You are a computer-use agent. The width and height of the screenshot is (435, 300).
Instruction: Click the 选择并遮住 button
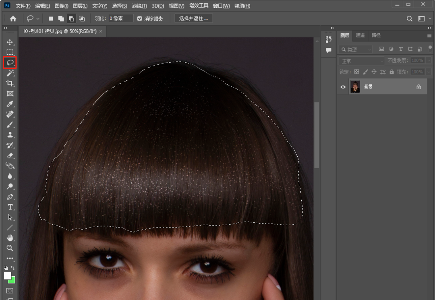pos(194,18)
